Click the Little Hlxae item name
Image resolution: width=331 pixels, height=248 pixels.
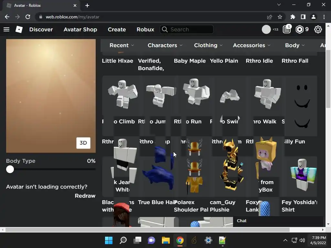tap(118, 61)
